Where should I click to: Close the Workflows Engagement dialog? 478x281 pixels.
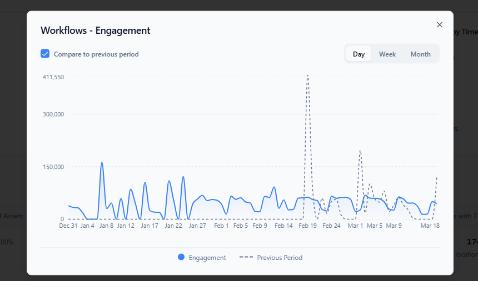(x=439, y=24)
